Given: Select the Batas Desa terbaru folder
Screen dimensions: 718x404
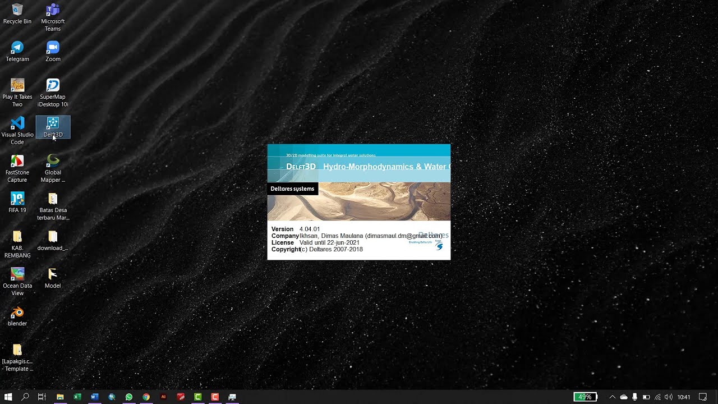Looking at the screenshot, I should click(x=53, y=206).
